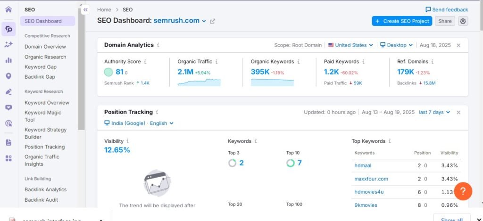Open the Local location pin icon
483x221 pixels.
[x=8, y=76]
